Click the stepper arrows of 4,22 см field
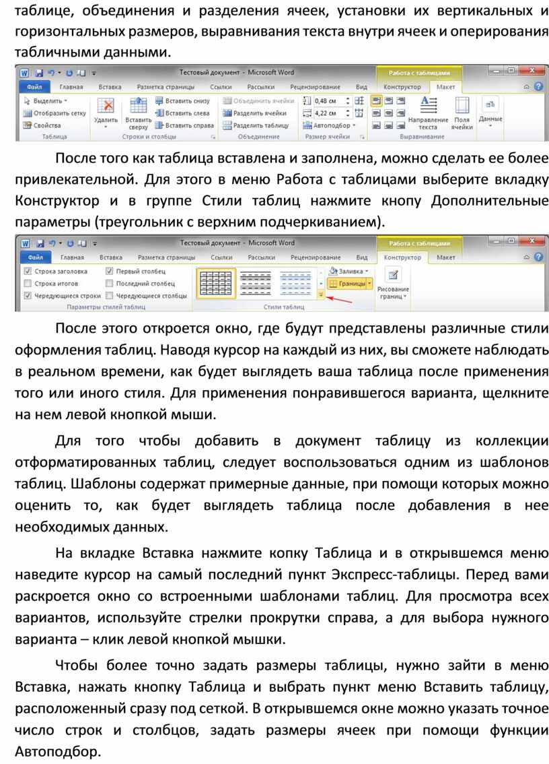 coord(348,113)
